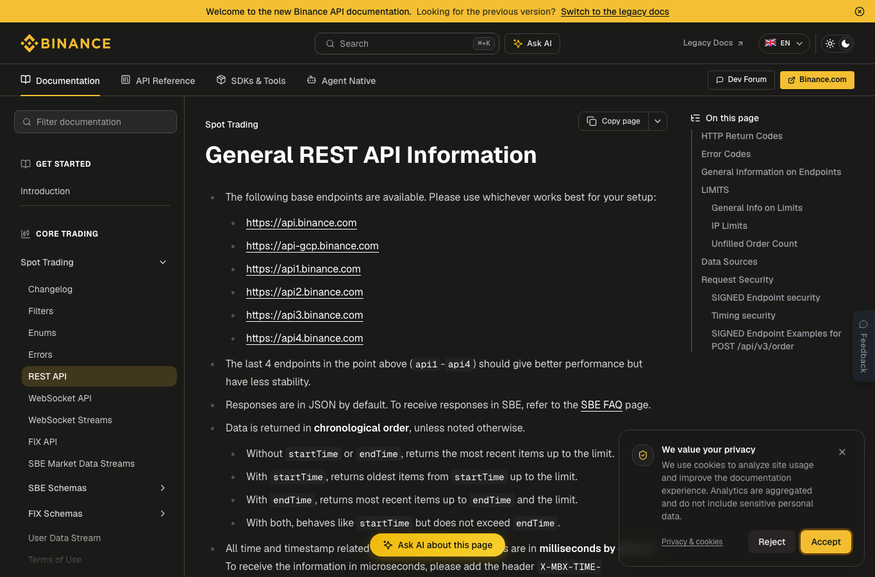Select the API Reference tab
This screenshot has height=577, width=875.
click(x=158, y=80)
